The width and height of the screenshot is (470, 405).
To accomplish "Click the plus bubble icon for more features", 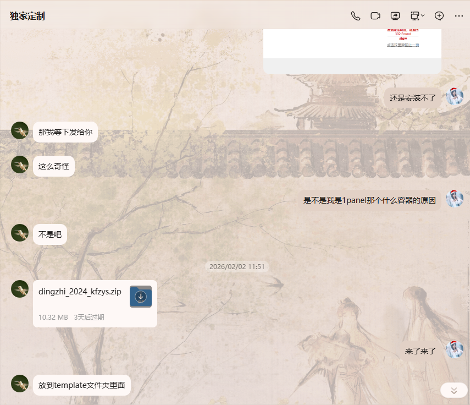I will pyautogui.click(x=439, y=15).
